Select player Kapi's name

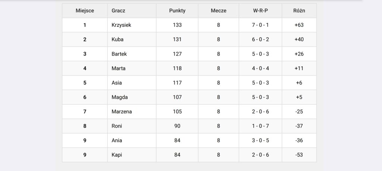click(117, 155)
